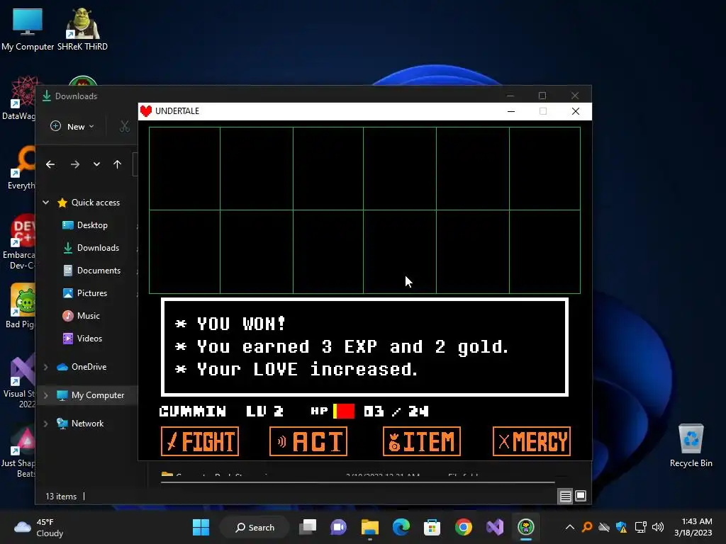Switch Explorer to details view
Image resolution: width=726 pixels, height=544 pixels.
[565, 497]
